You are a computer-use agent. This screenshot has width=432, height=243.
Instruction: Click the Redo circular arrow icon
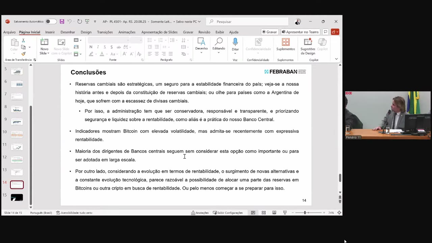(x=79, y=22)
